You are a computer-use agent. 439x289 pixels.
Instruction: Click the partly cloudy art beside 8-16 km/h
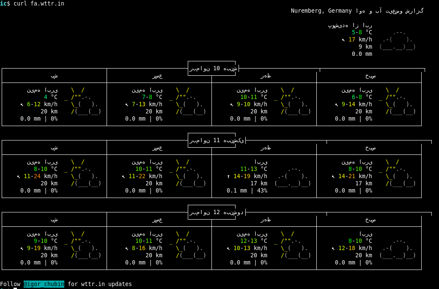click(x=188, y=245)
